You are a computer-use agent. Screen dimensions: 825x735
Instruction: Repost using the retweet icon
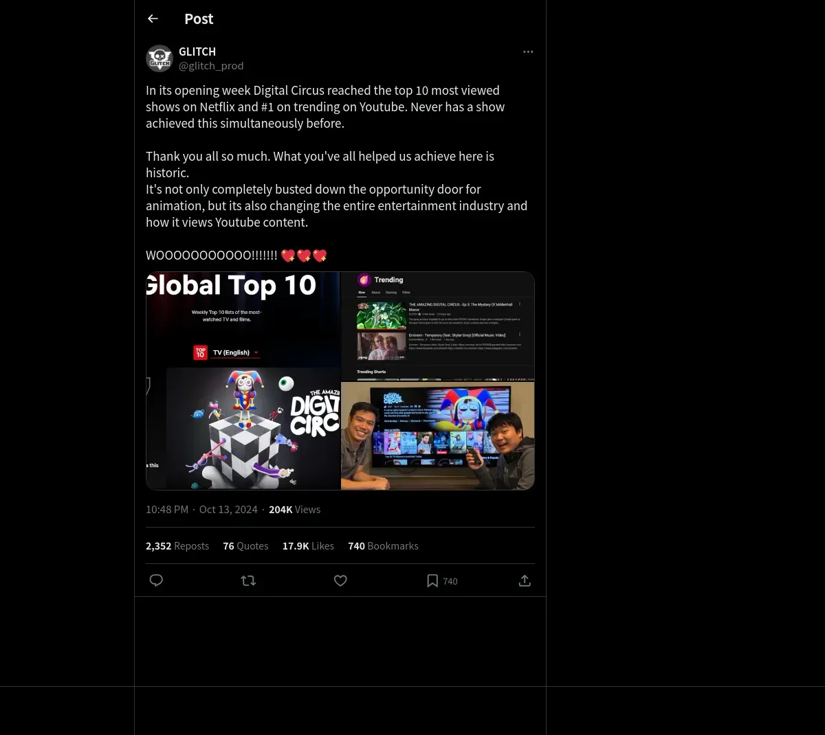click(248, 580)
